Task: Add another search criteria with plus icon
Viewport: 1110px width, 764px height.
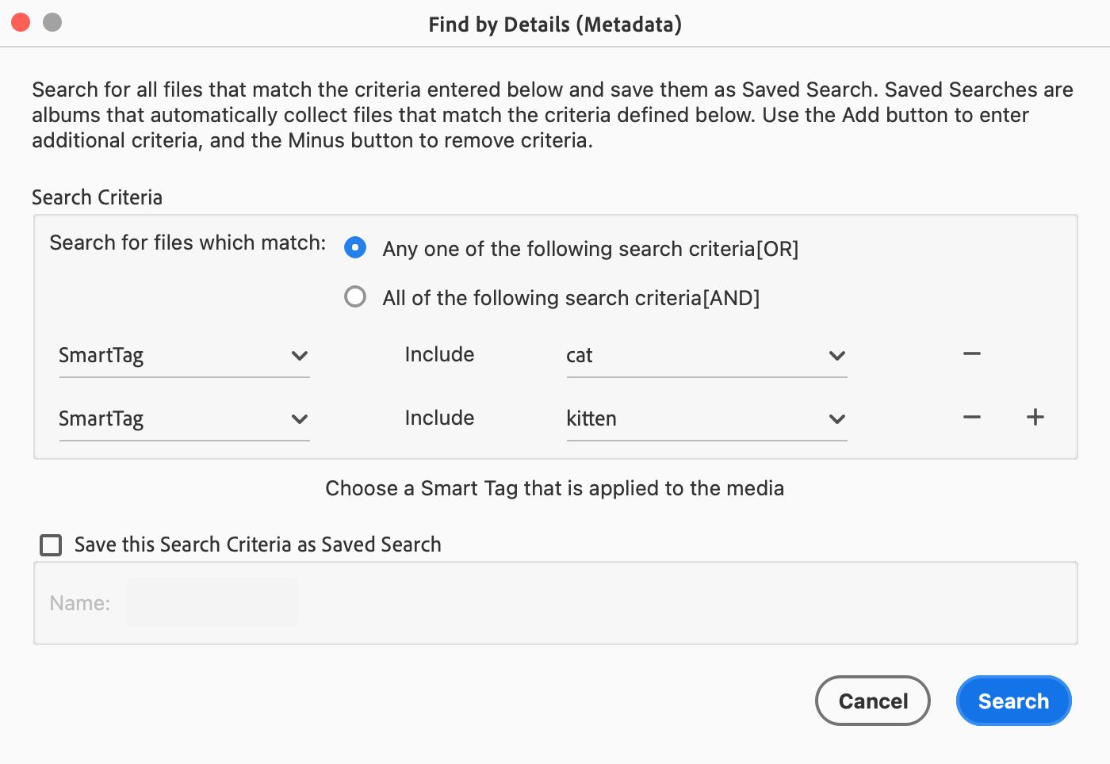Action: 1035,418
